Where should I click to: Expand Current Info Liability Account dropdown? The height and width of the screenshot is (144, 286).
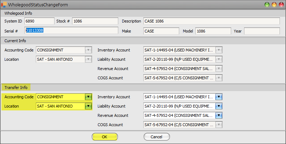pos(219,59)
